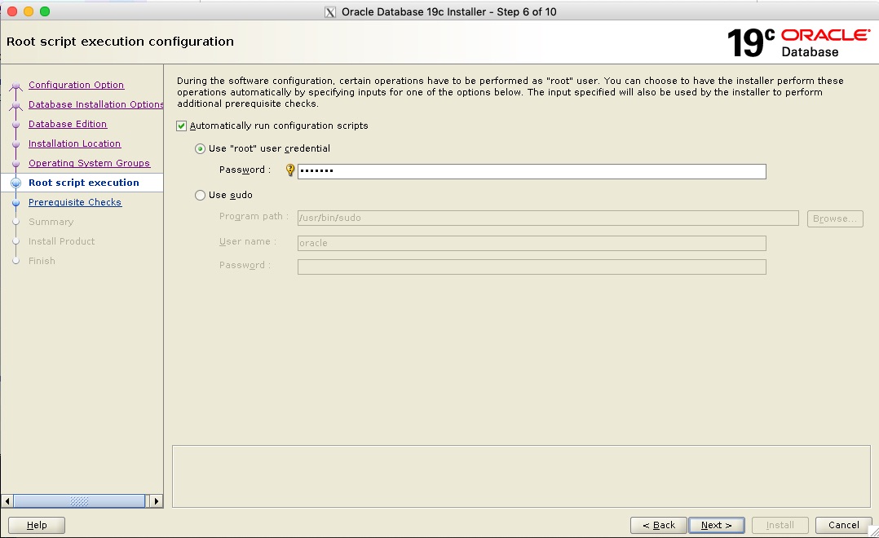Click the Configuration Option step bullet
The width and height of the screenshot is (879, 538).
pyautogui.click(x=15, y=85)
